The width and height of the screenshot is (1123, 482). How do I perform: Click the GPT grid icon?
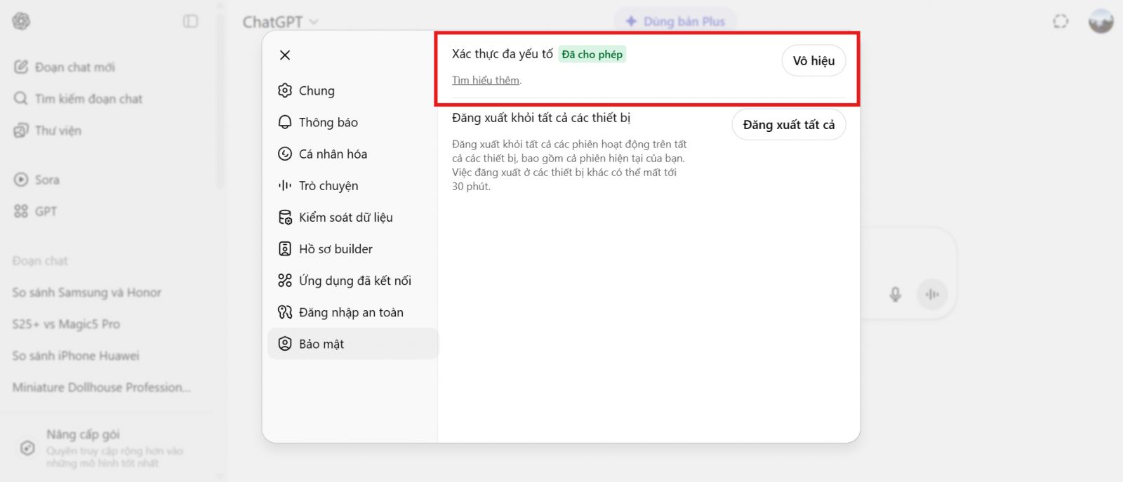click(21, 211)
